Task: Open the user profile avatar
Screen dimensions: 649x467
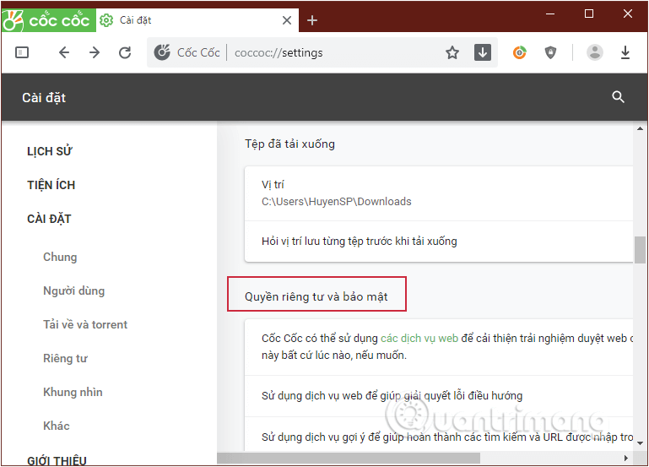Action: pos(595,52)
